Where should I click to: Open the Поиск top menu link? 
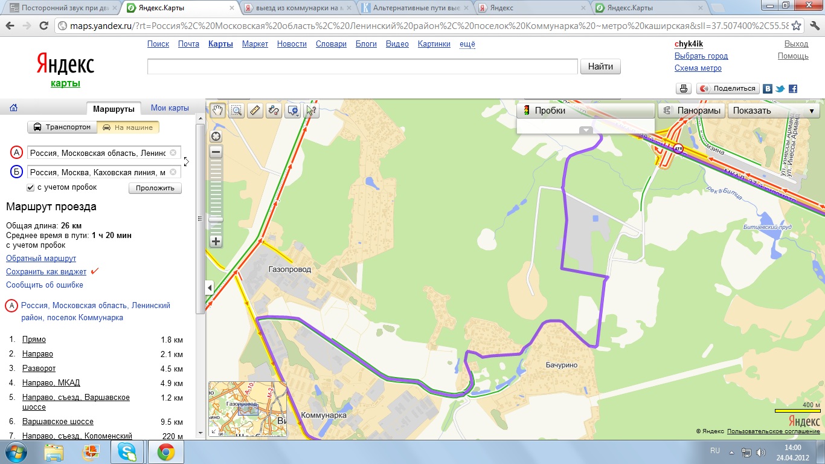[x=158, y=44]
